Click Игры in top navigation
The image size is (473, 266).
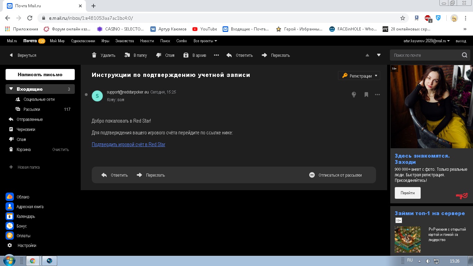[x=105, y=41]
